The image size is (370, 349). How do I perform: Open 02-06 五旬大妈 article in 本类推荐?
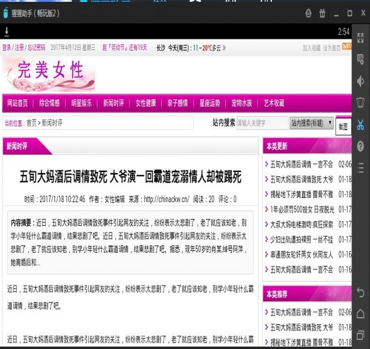(x=302, y=313)
